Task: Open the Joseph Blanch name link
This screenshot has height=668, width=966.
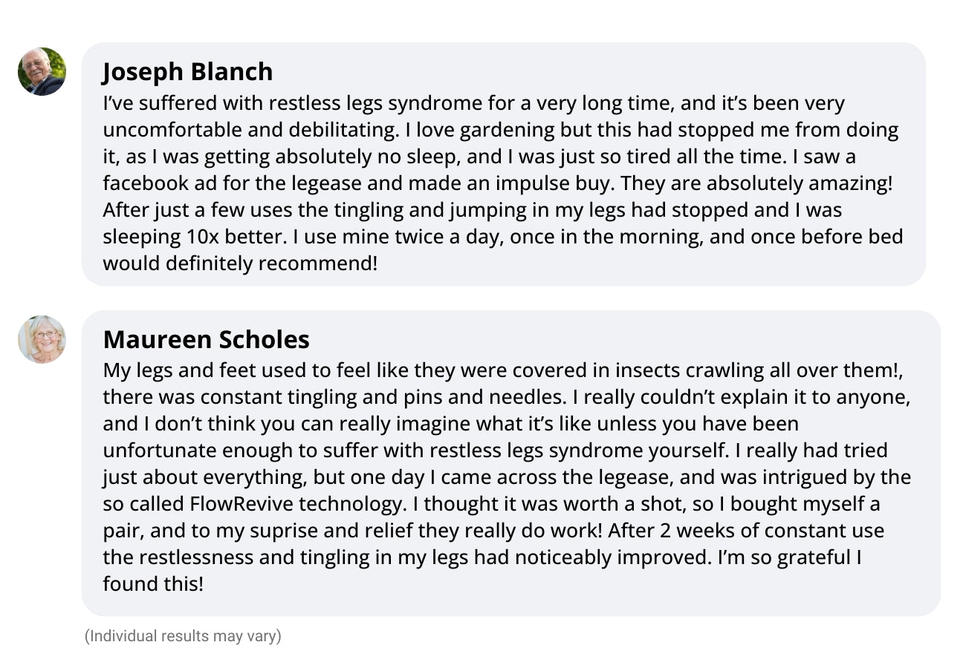Action: [187, 71]
